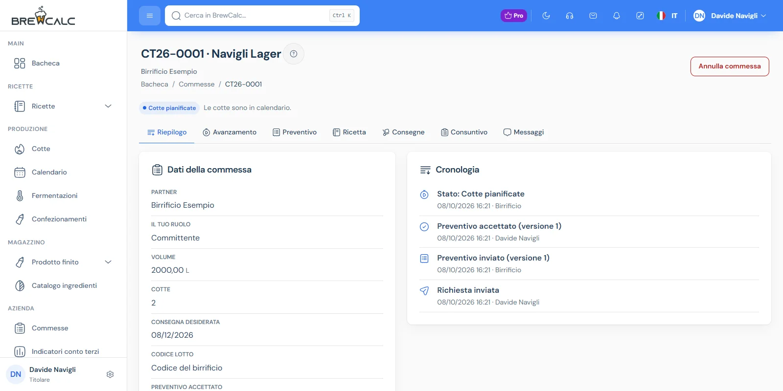
Task: Click the Ctrl K shortcut hint
Action: (342, 16)
